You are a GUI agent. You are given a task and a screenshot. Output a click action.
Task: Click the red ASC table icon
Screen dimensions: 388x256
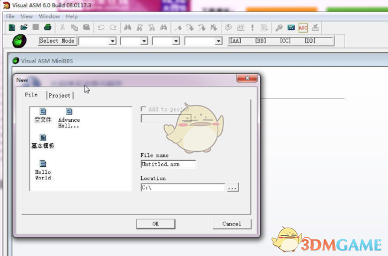coord(303,28)
